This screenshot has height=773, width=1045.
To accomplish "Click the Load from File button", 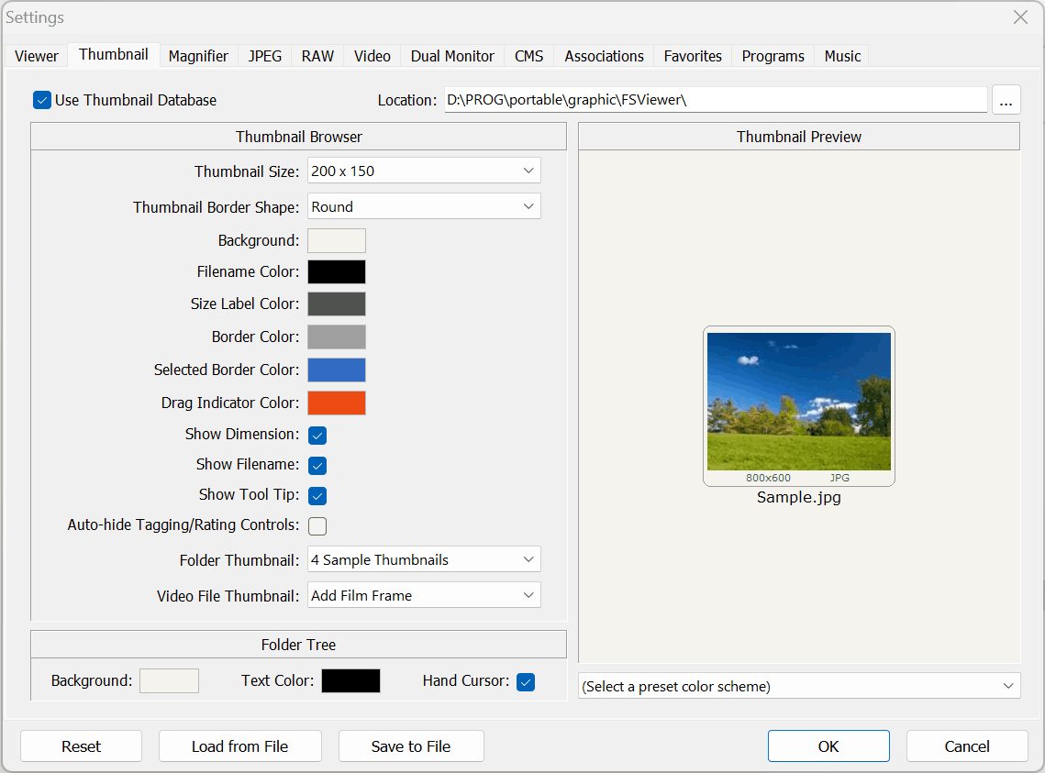I will pyautogui.click(x=239, y=746).
